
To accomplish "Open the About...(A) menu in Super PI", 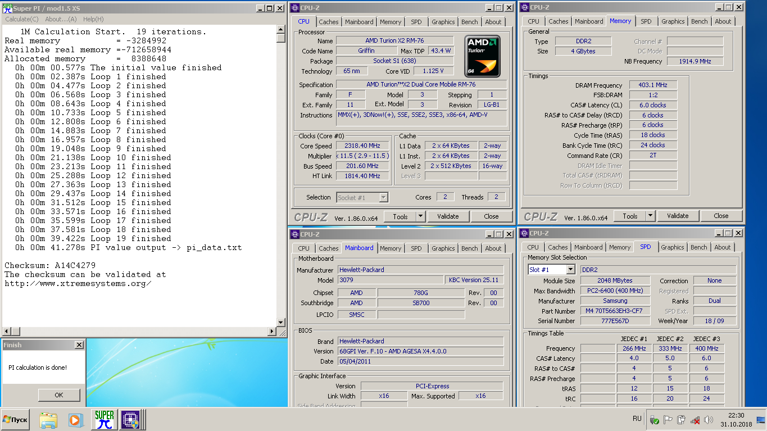I will point(61,19).
